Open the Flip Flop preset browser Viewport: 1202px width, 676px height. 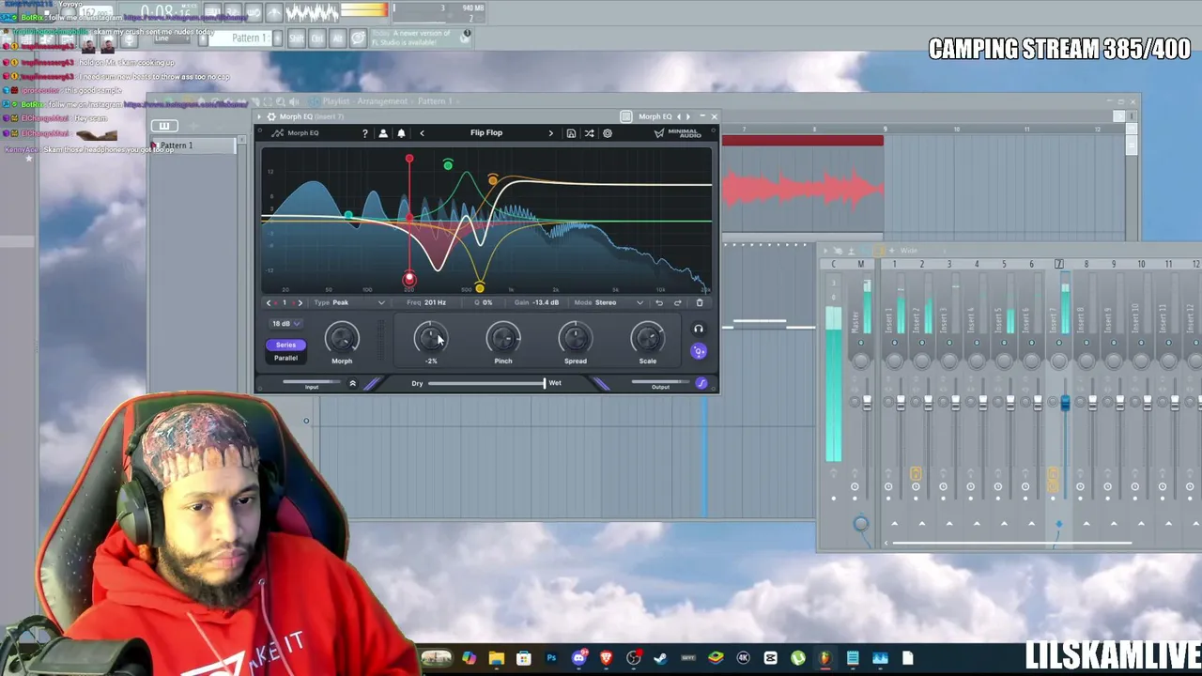point(486,133)
